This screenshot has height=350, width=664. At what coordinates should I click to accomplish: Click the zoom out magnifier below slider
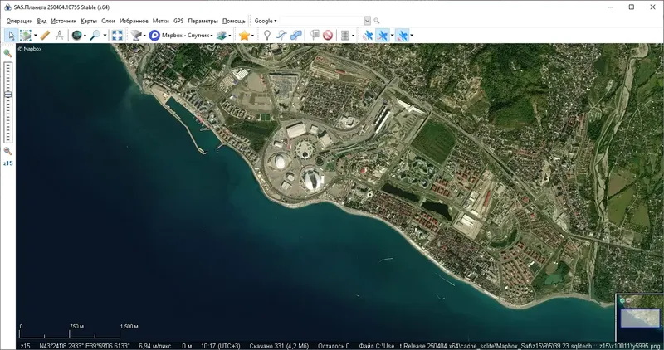coord(8,151)
